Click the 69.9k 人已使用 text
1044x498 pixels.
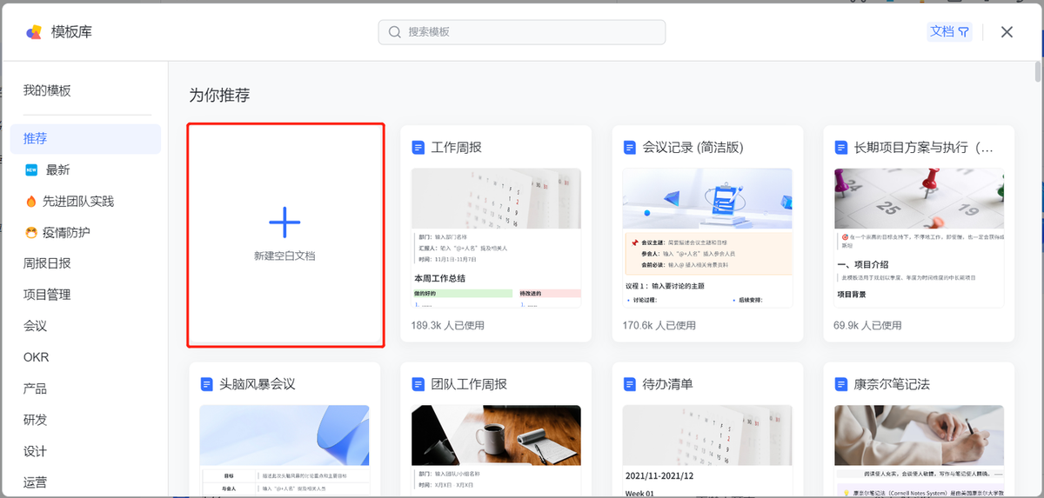click(x=867, y=325)
